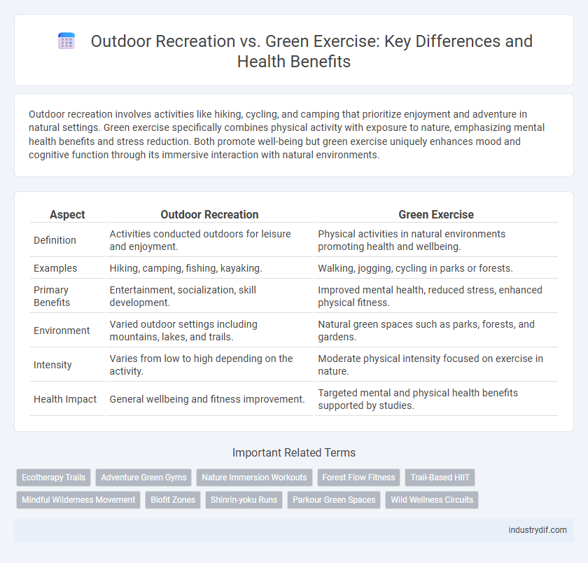
Task: Click the intro paragraph about outdoor recreation
Action: coord(286,134)
